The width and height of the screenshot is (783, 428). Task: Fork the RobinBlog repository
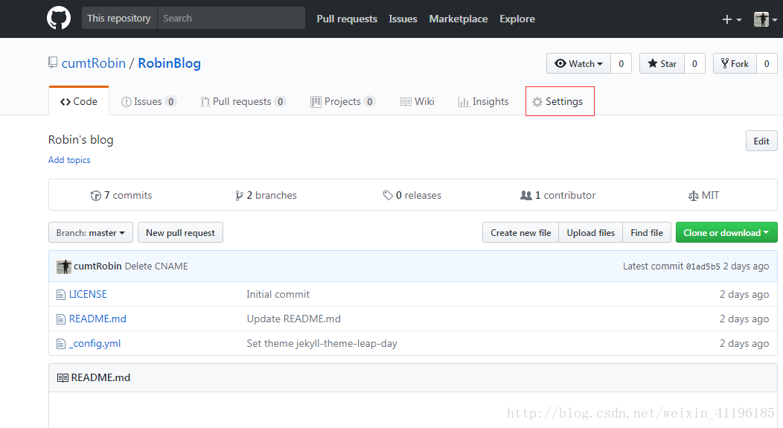735,63
